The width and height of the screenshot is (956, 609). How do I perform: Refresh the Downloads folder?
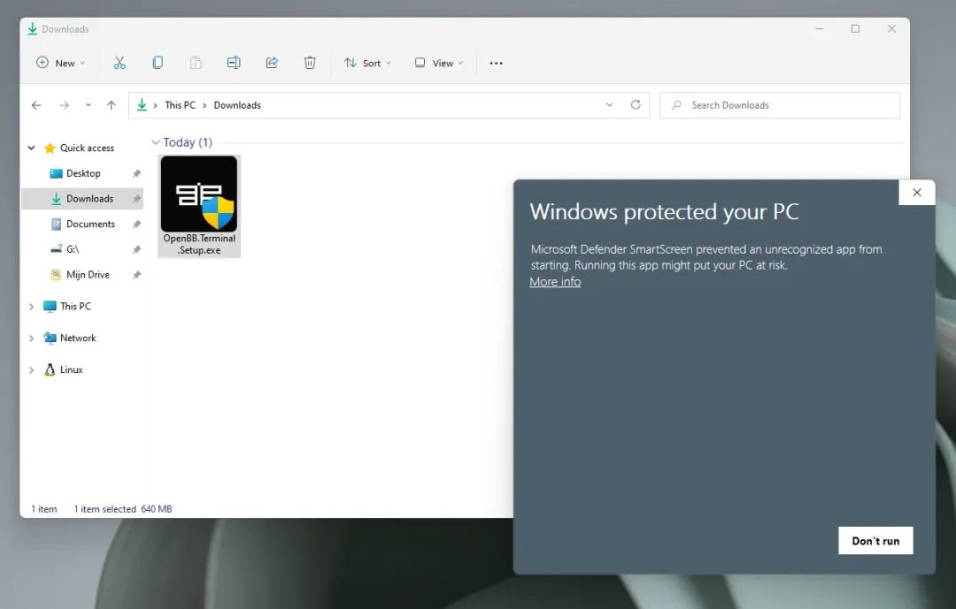tap(636, 105)
